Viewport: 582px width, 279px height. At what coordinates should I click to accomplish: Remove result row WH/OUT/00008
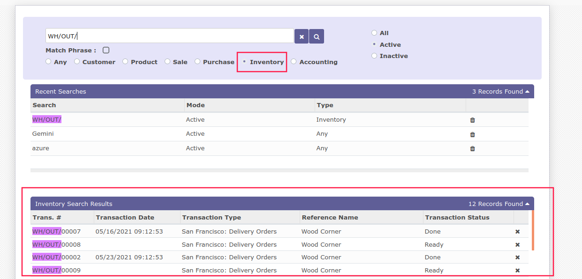coord(518,245)
